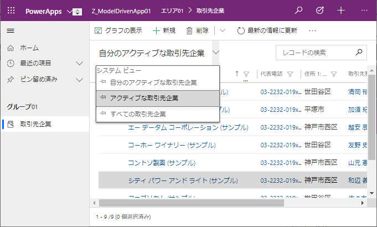
Task: Click the horizontal scrollbar right arrow
Action: (363, 203)
